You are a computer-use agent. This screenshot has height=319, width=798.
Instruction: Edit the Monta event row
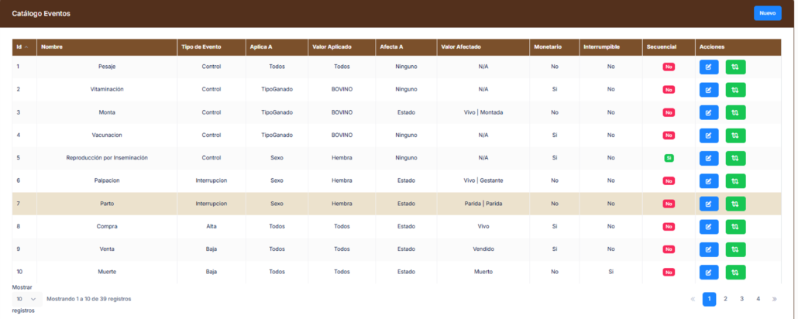click(x=708, y=113)
